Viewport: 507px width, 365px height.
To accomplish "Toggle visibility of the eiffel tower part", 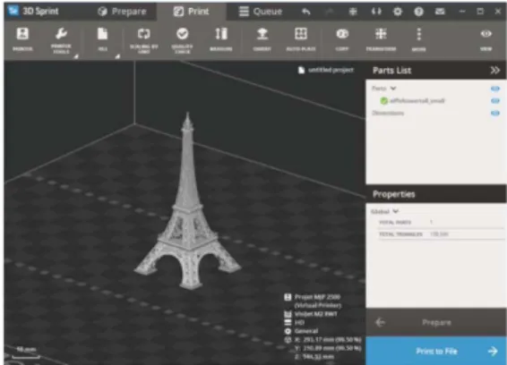I will (x=495, y=101).
